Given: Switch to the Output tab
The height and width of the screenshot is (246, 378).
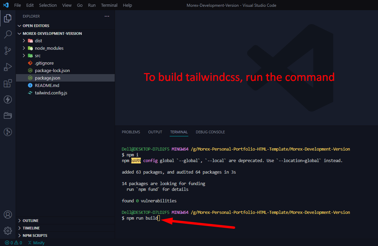Looking at the screenshot, I should tap(155, 132).
